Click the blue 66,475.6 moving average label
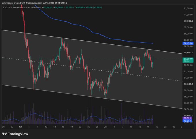196x139 pixels. tap(188, 44)
